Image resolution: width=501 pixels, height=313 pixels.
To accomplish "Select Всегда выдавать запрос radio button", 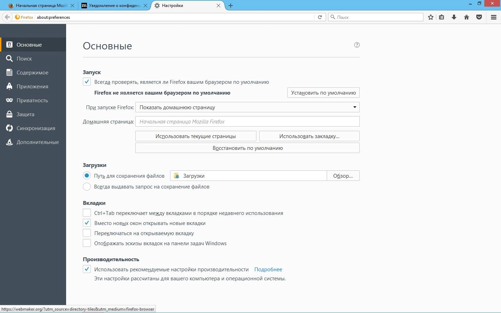I will (87, 186).
